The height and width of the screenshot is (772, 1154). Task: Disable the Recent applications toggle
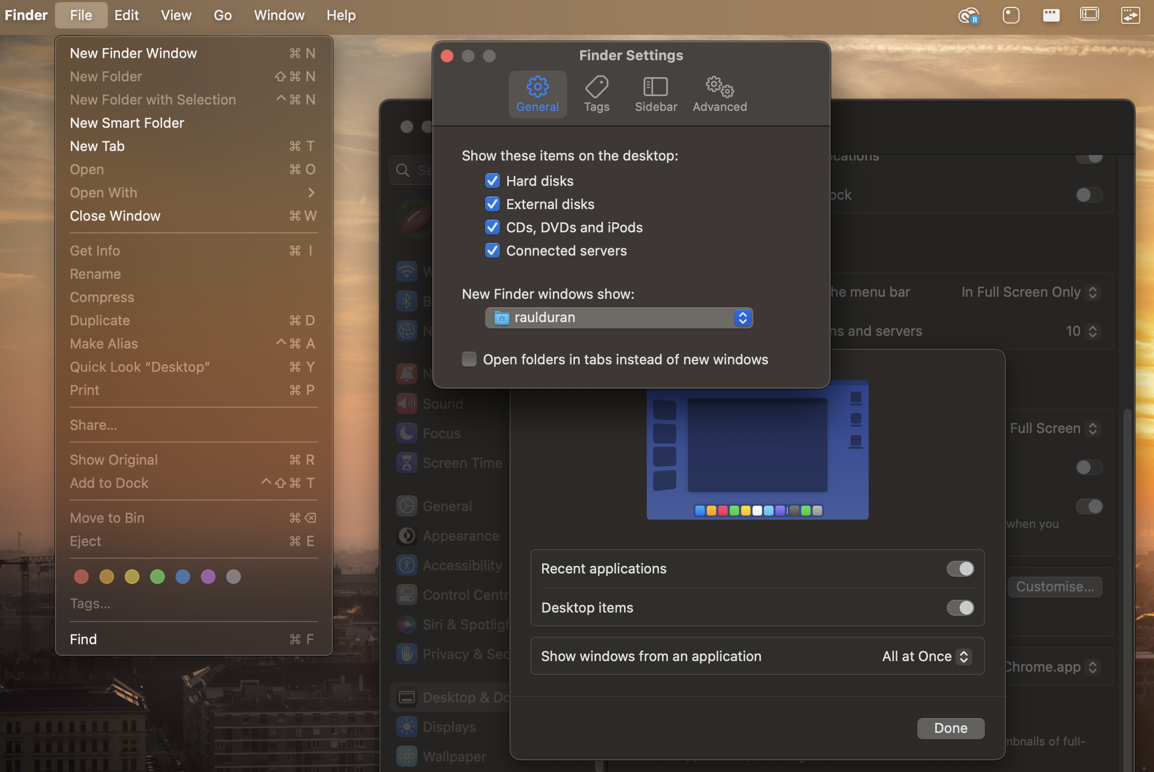(960, 569)
